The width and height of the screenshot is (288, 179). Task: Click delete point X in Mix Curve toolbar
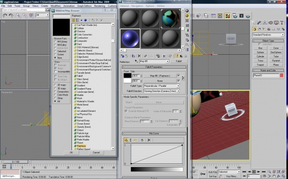coord(149,140)
